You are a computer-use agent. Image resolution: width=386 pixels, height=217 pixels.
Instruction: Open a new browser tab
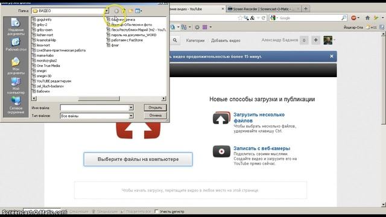(x=306, y=9)
